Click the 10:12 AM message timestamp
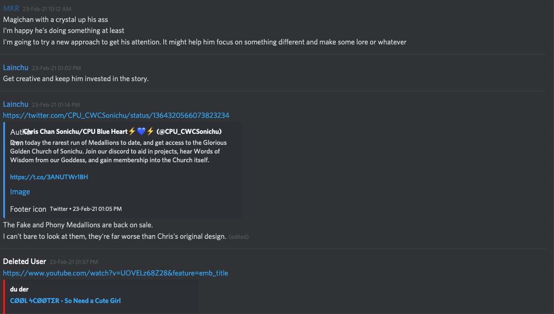This screenshot has width=554, height=314. [47, 9]
